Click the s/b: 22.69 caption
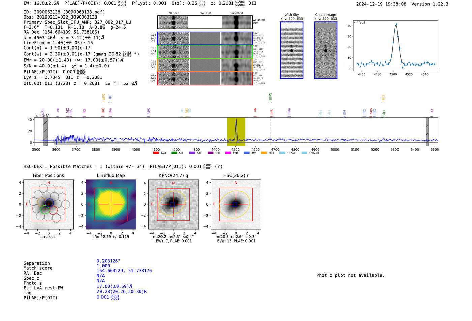Viewport: 472px width, 321px height. coord(111,237)
